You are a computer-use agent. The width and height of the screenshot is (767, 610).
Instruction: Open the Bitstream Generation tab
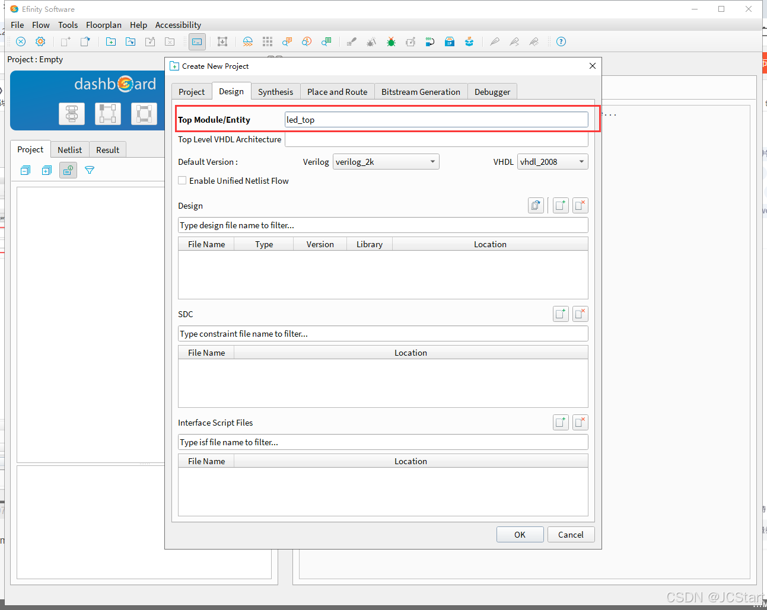[421, 92]
